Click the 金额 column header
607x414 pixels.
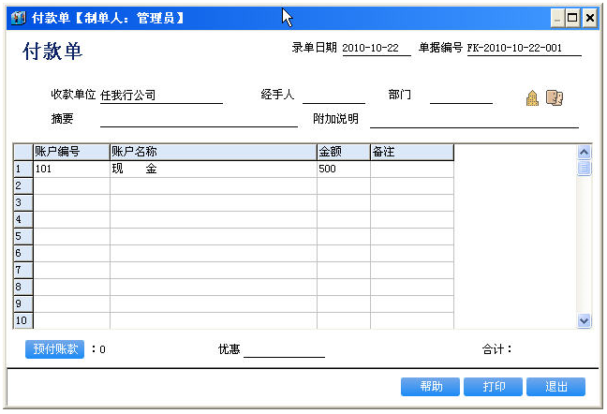(x=344, y=152)
